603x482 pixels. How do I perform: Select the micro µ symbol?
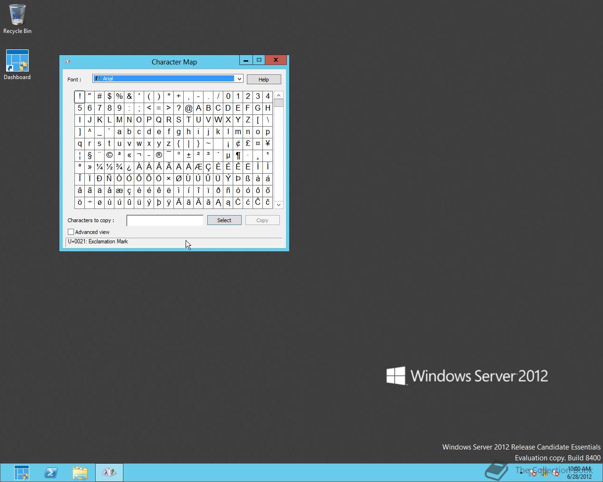tap(228, 155)
